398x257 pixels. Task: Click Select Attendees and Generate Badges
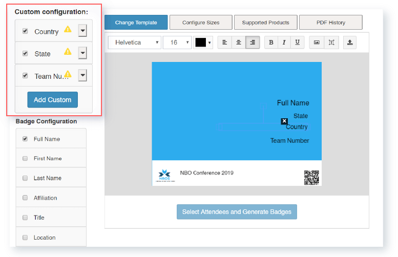coord(237,212)
